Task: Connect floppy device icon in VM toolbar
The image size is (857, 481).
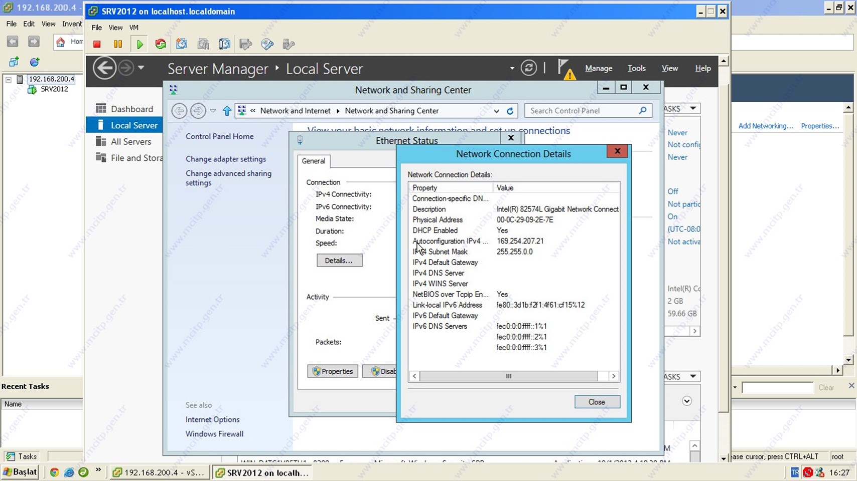Action: (x=246, y=44)
